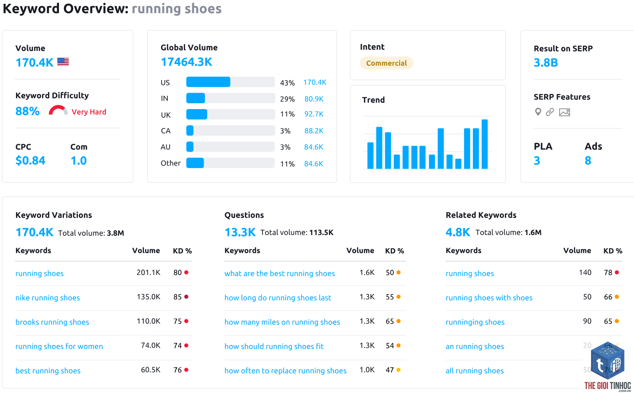Open the related keyword 'runninging shoes'
This screenshot has height=393, width=634.
(x=475, y=322)
